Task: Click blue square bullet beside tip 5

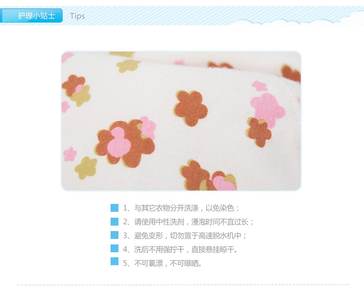Action: coord(114,261)
